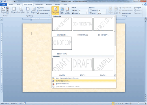Open the Orientation menu

click(21, 10)
